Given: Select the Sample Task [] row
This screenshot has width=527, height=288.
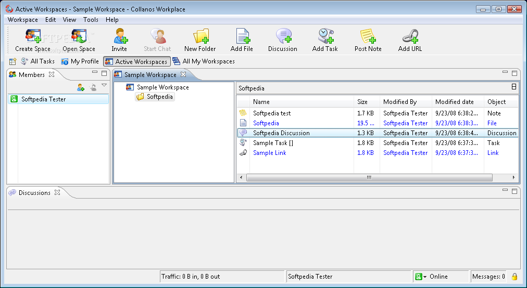Looking at the screenshot, I should click(378, 142).
